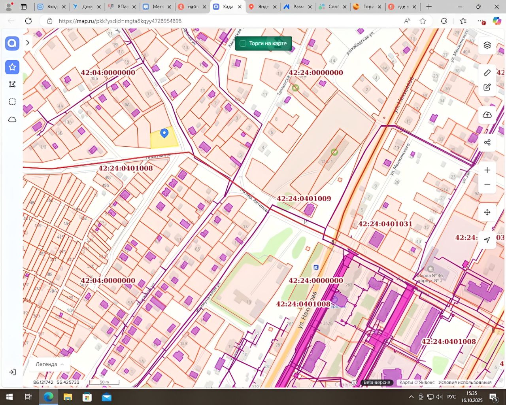
Task: Select the ruler measurement tool
Action: coord(487,73)
